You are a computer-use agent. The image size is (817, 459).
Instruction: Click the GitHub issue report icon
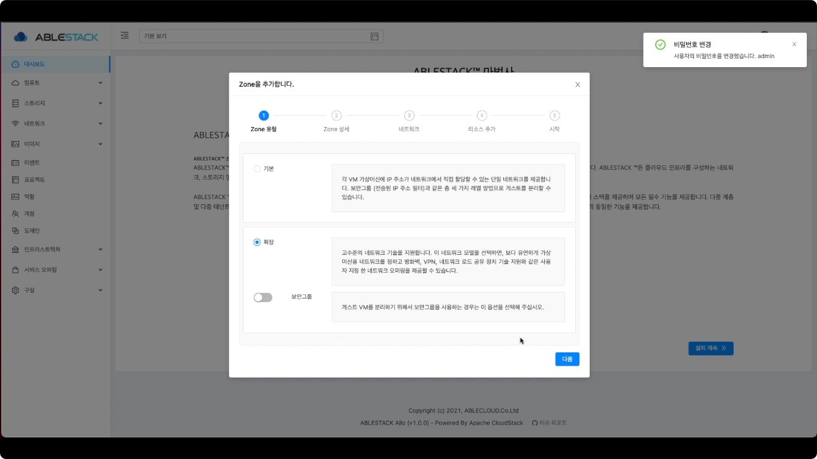pyautogui.click(x=535, y=423)
